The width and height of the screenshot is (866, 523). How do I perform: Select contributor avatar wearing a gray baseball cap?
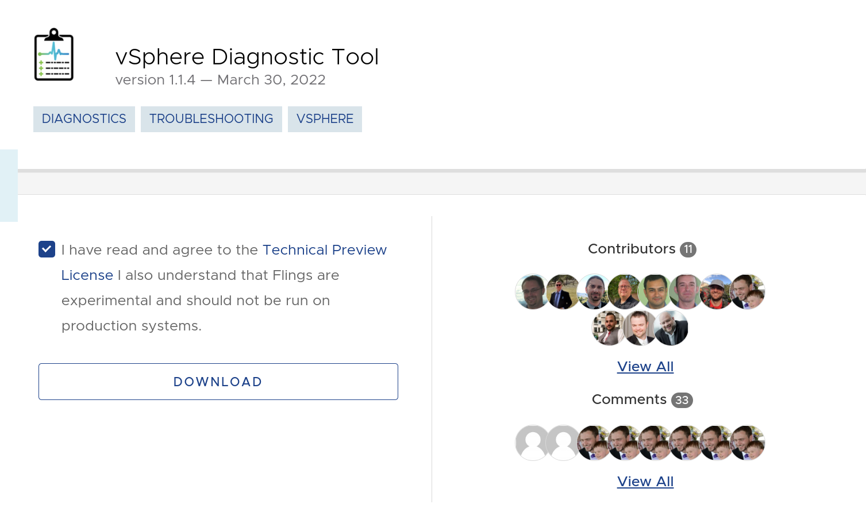click(716, 292)
